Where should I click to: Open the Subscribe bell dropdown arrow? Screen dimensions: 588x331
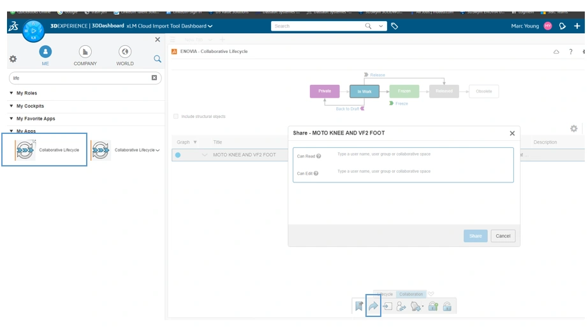pyautogui.click(x=423, y=307)
